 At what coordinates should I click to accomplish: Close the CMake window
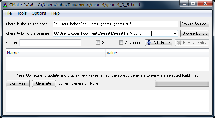[x=205, y=4]
